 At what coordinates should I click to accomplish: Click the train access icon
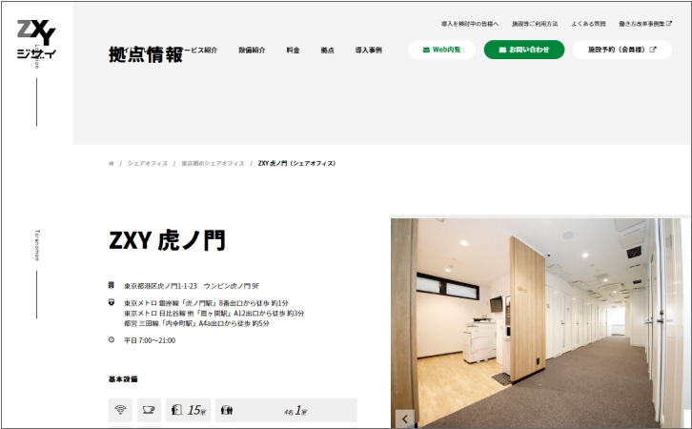(x=112, y=302)
